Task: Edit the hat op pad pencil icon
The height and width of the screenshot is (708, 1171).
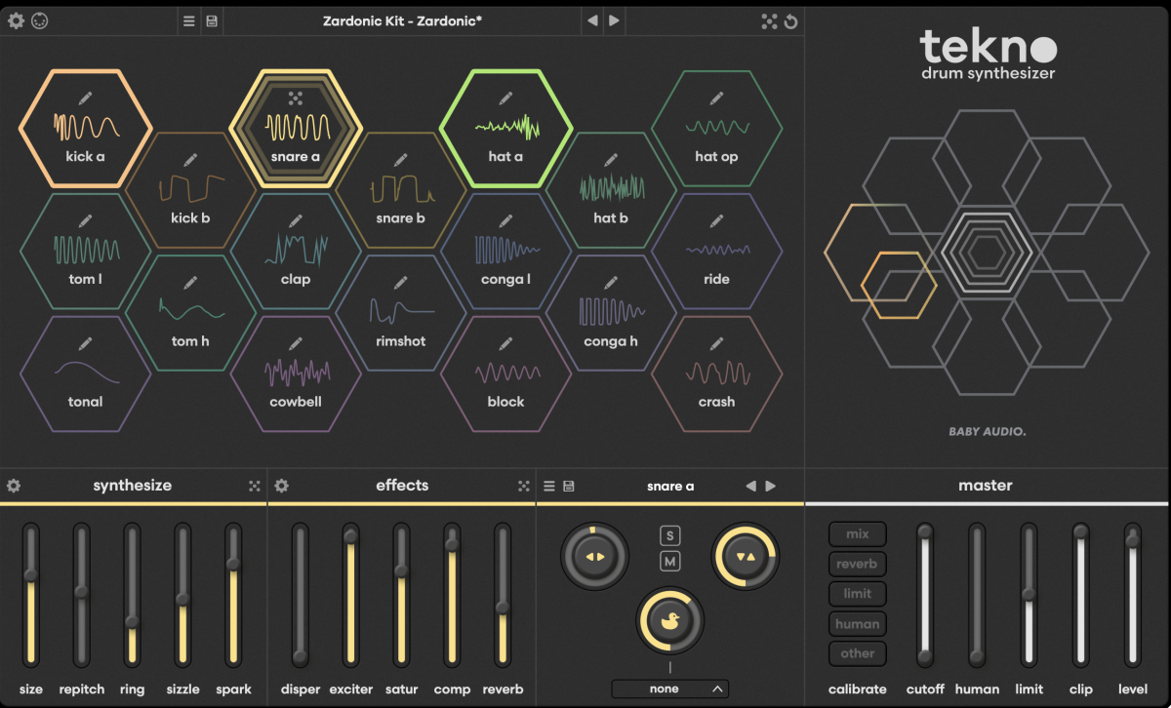Action: click(716, 98)
